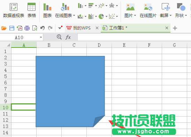Expand the line chart dropdown arrow

click(106, 6)
